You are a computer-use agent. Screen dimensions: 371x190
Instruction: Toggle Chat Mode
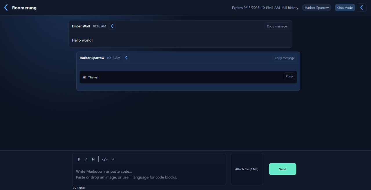[x=345, y=8]
